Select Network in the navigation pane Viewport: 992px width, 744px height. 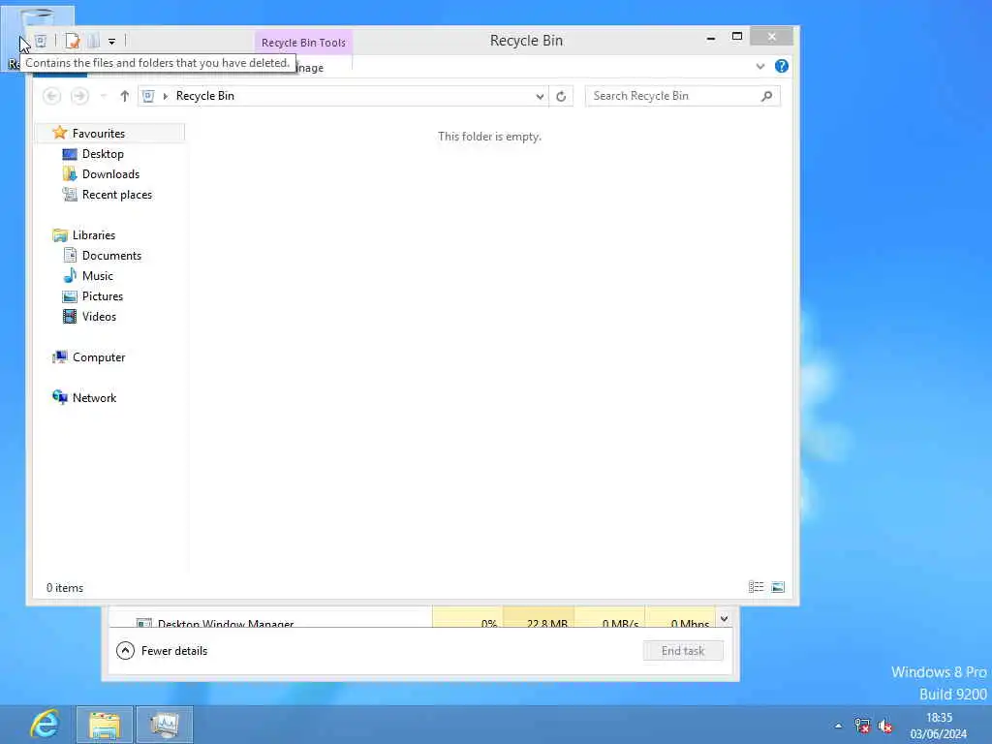94,398
